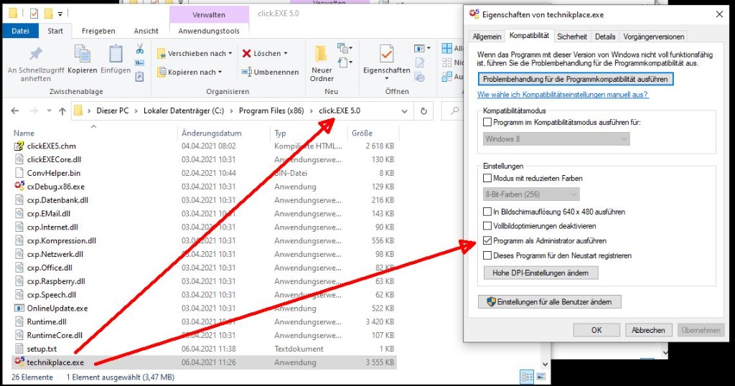Image resolution: width=735 pixels, height=386 pixels.
Task: Open the Details tab in the properties dialog
Action: (x=605, y=37)
